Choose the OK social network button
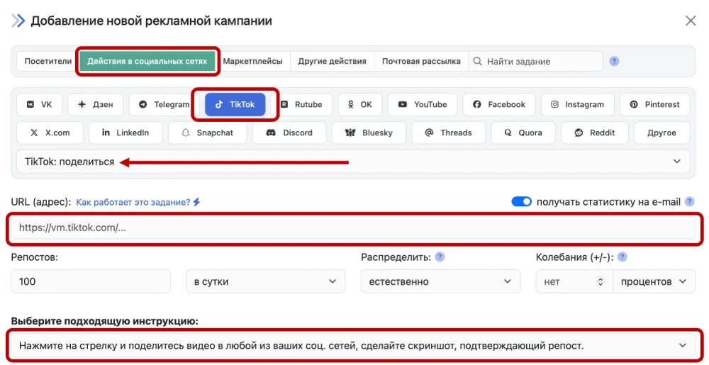Viewport: 709px width, 365px height. [360, 104]
